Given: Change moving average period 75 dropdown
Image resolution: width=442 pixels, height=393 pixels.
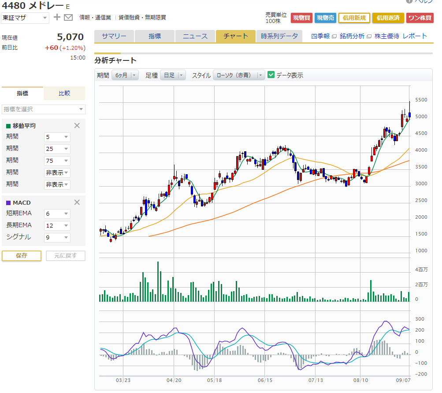Looking at the screenshot, I should tap(57, 161).
